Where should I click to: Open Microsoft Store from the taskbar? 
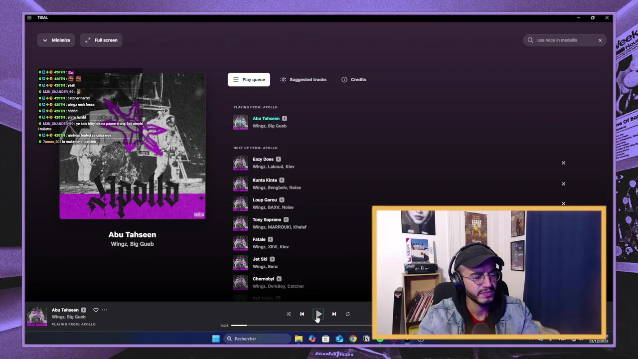point(325,339)
